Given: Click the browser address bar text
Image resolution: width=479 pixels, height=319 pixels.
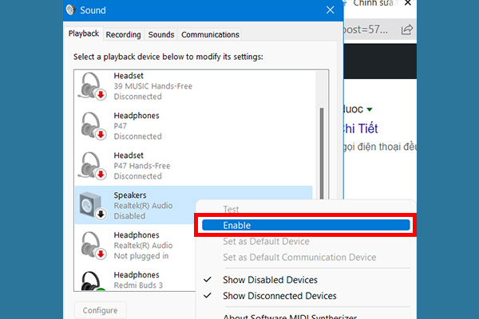Looking at the screenshot, I should tap(366, 30).
